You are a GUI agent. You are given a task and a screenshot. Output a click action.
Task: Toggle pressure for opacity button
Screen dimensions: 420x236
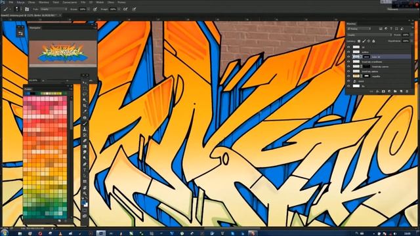(94, 9)
